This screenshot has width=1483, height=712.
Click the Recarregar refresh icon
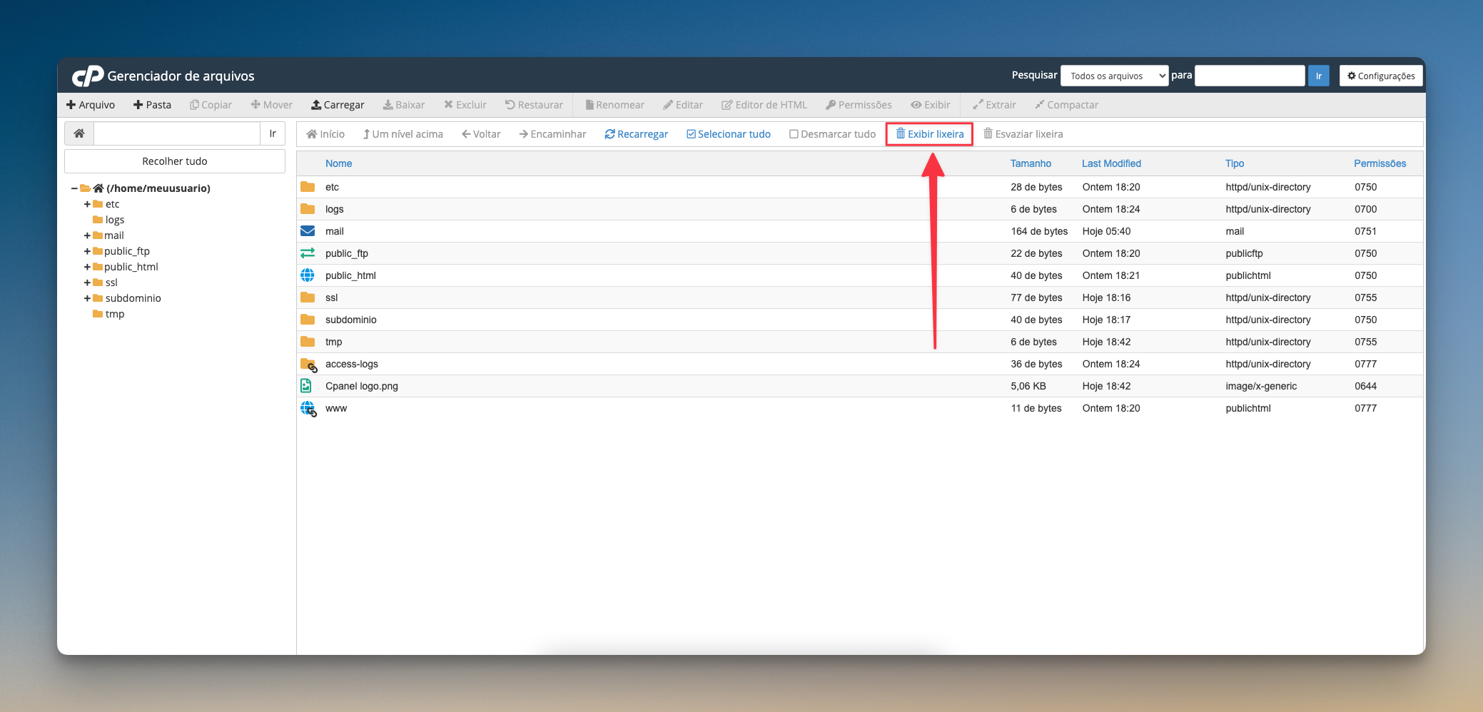(609, 134)
